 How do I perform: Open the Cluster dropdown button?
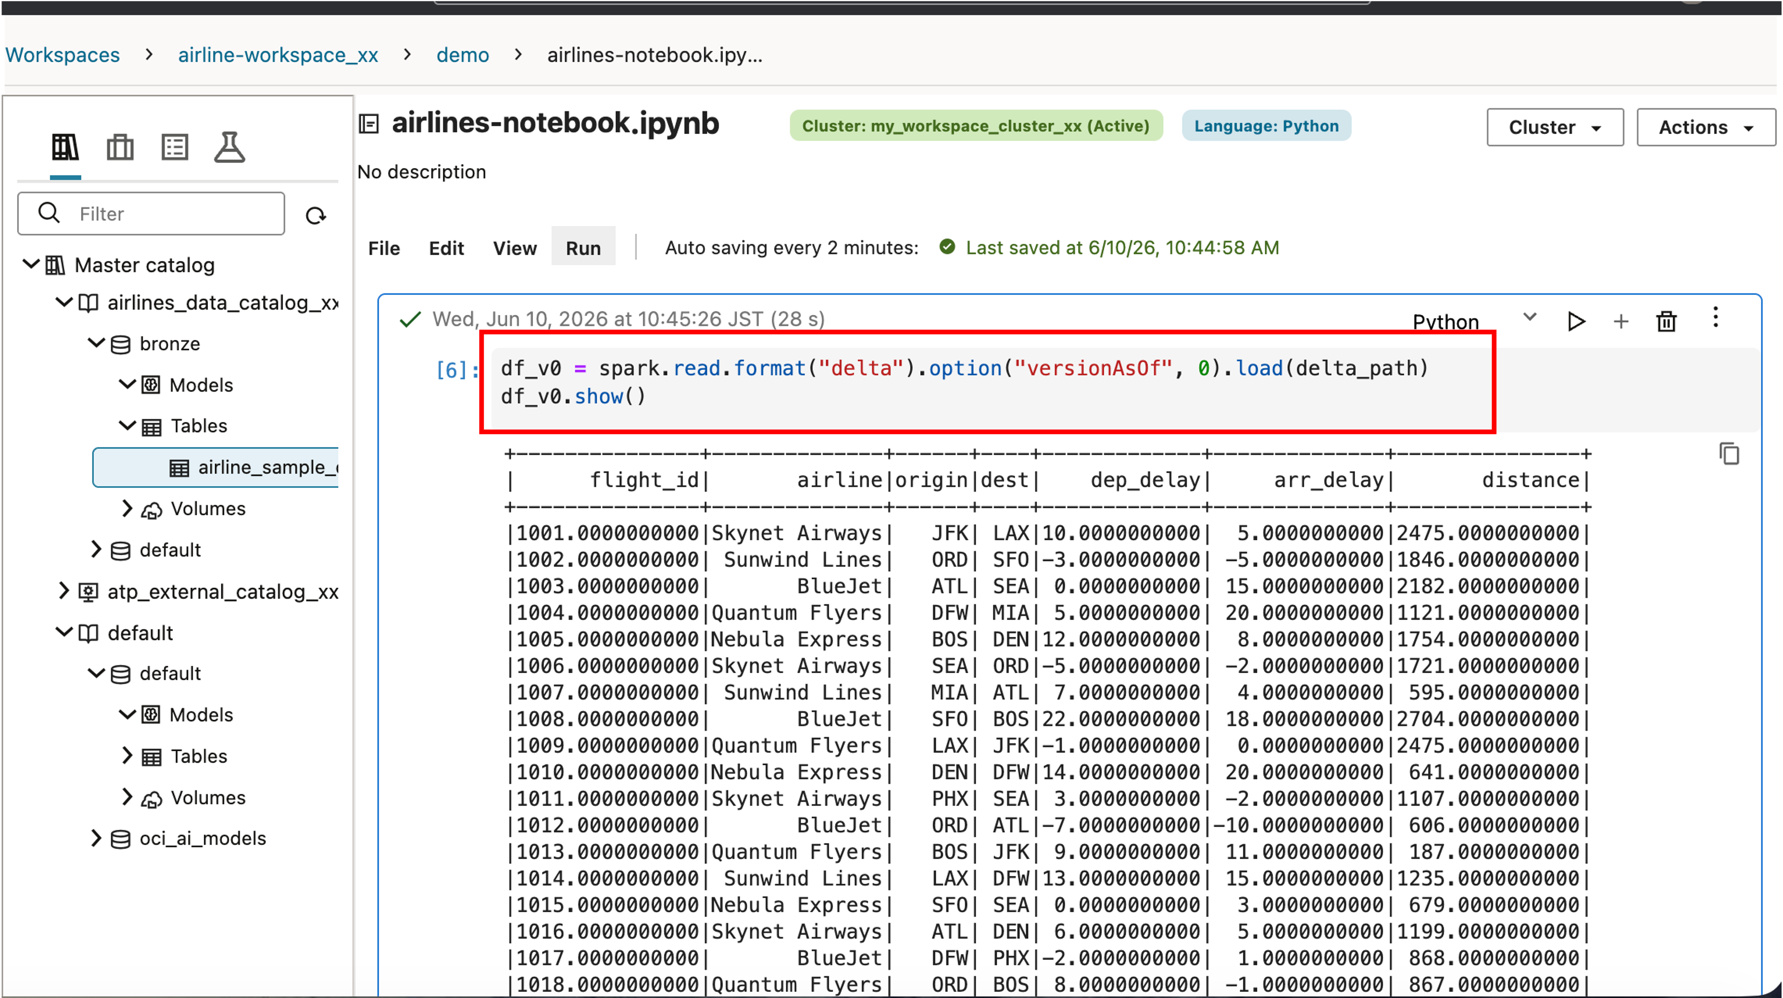[x=1555, y=127]
